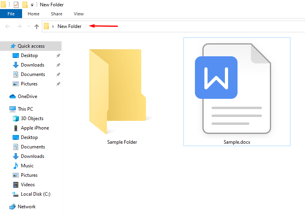Image resolution: width=305 pixels, height=213 pixels.
Task: Click the Network icon
Action: coord(13,207)
